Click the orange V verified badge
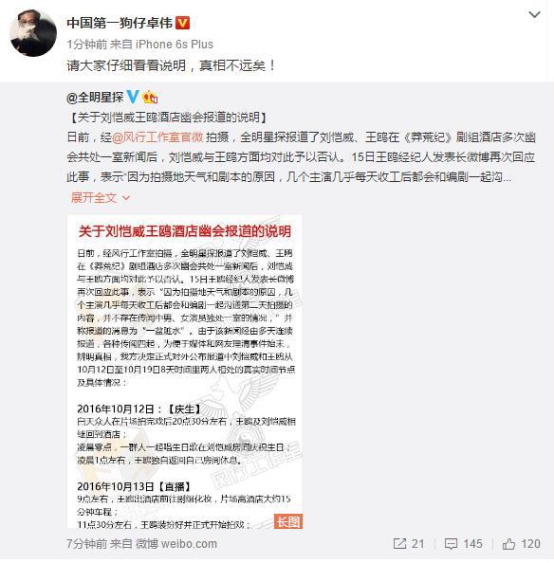This screenshot has width=554, height=563. (182, 23)
